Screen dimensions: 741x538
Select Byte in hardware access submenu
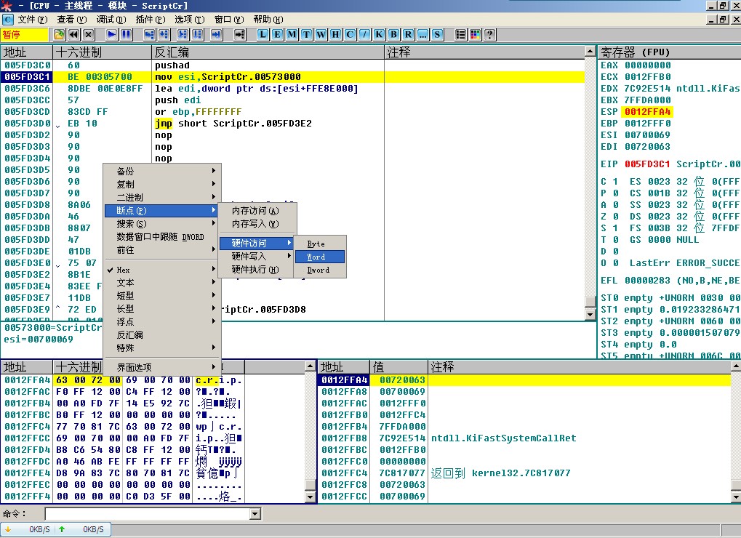pyautogui.click(x=320, y=244)
